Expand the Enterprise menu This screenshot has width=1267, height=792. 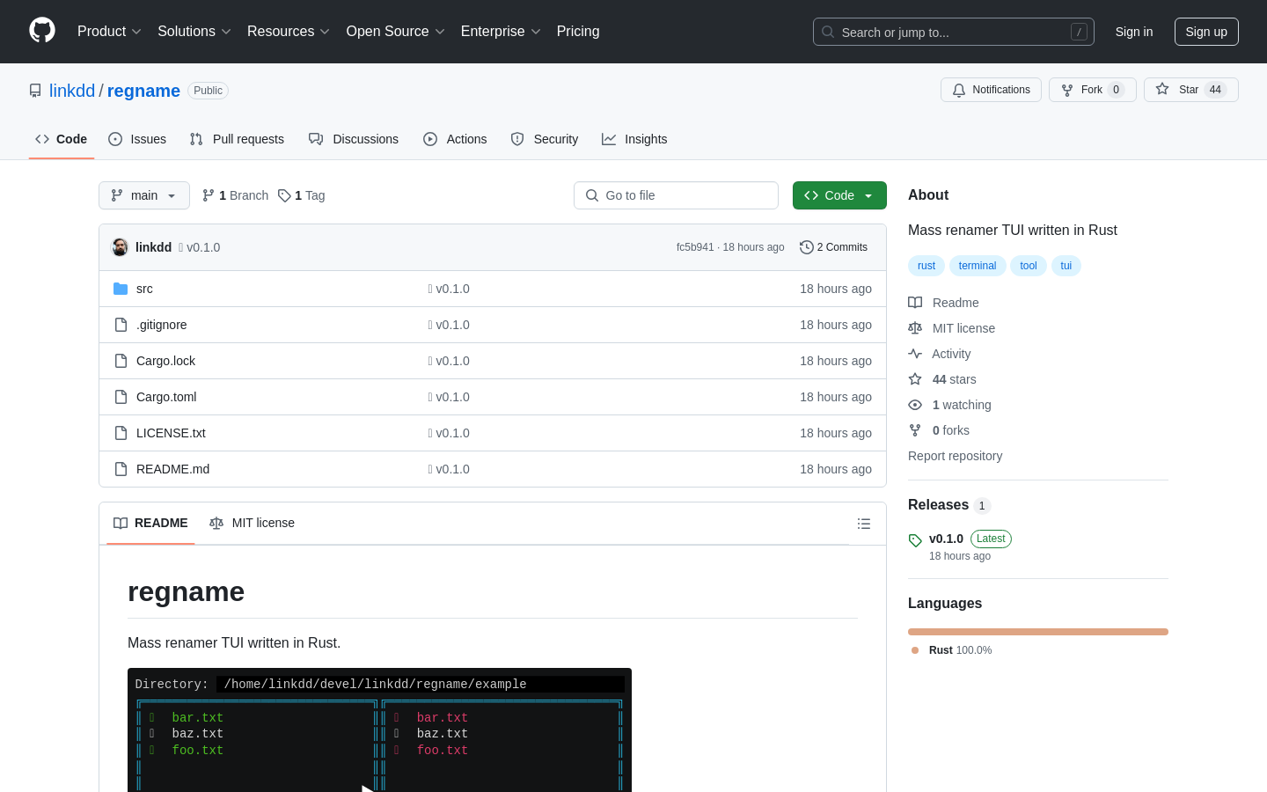click(501, 32)
